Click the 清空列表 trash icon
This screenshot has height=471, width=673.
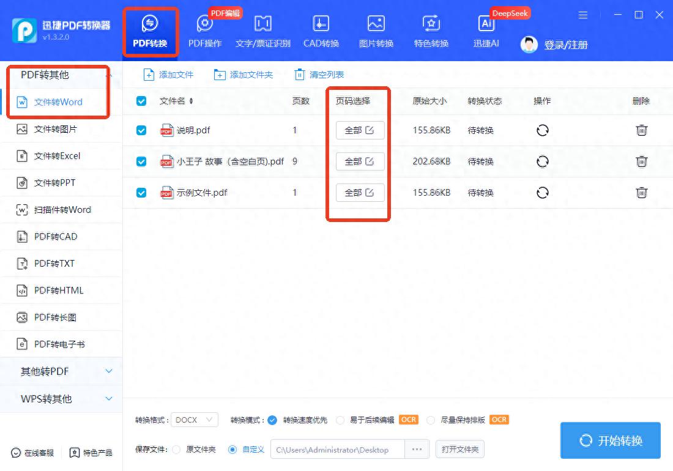click(x=299, y=75)
